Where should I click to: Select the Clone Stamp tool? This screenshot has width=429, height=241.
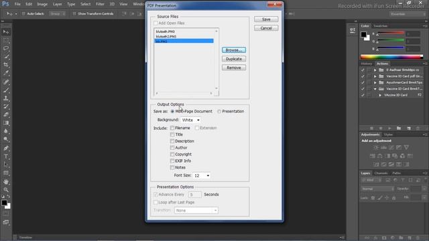click(x=6, y=98)
